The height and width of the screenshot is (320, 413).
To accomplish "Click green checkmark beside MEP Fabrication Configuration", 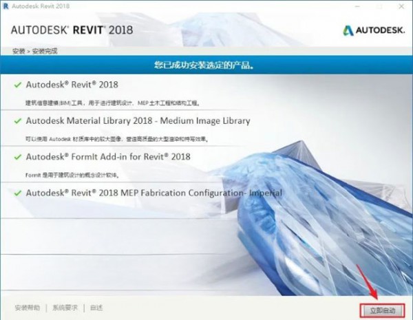I will (x=18, y=193).
